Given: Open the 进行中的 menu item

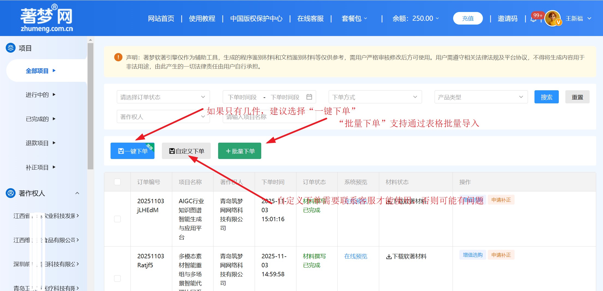Looking at the screenshot, I should coord(37,95).
